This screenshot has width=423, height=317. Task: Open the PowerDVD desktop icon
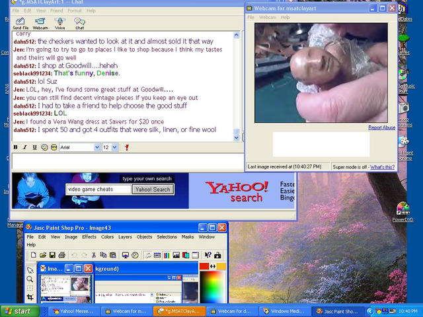403,212
